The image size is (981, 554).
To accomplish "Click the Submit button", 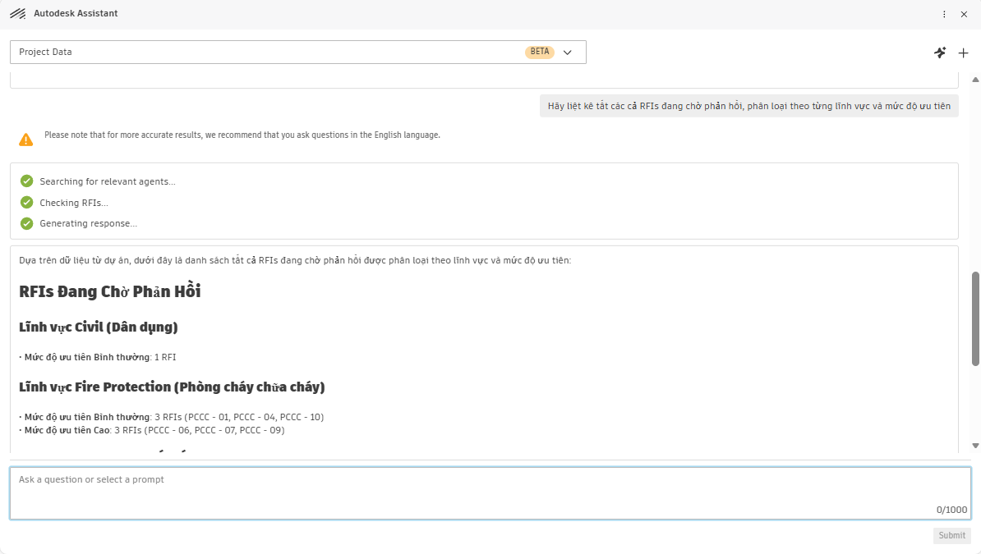I will point(951,535).
